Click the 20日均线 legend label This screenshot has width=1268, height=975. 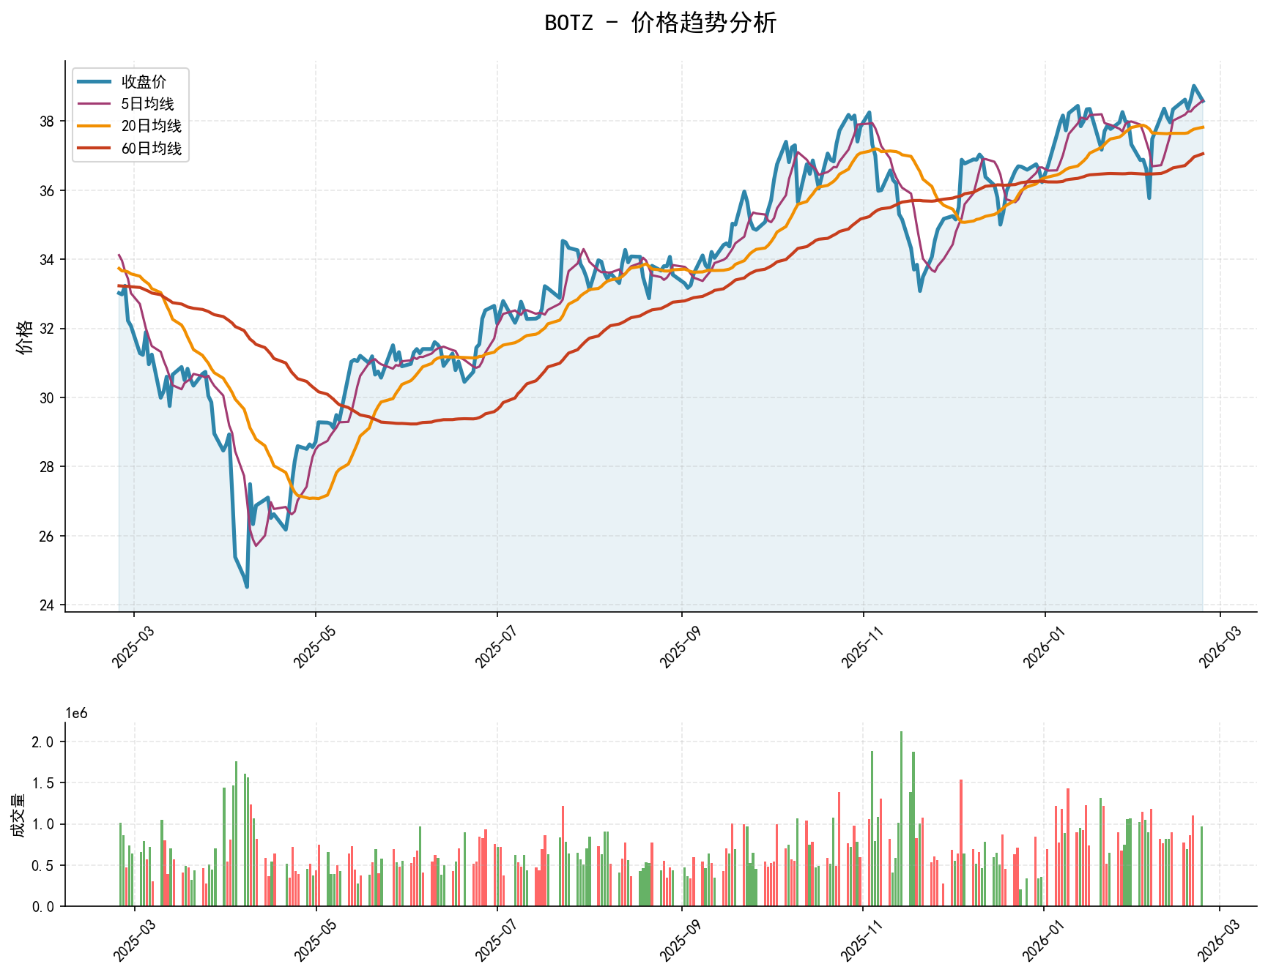coord(152,126)
